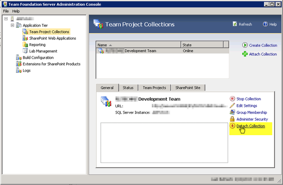Viewport: 283px width, 185px height.
Task: Click the Create Collection link
Action: [x=263, y=45]
